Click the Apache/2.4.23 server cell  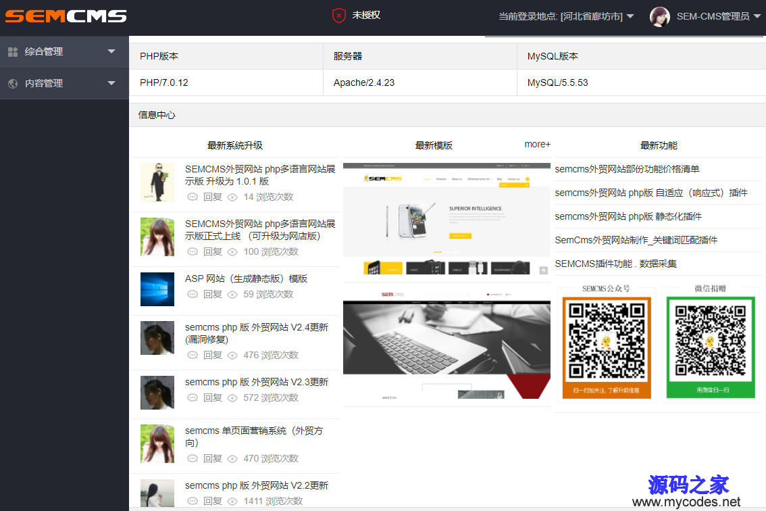click(420, 82)
